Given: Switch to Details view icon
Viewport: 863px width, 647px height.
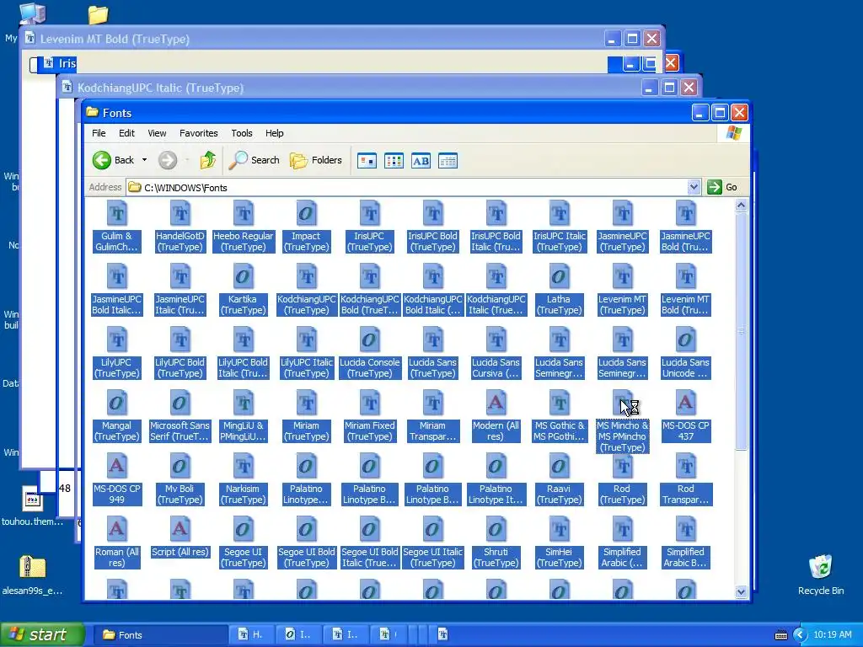Looking at the screenshot, I should [x=448, y=161].
